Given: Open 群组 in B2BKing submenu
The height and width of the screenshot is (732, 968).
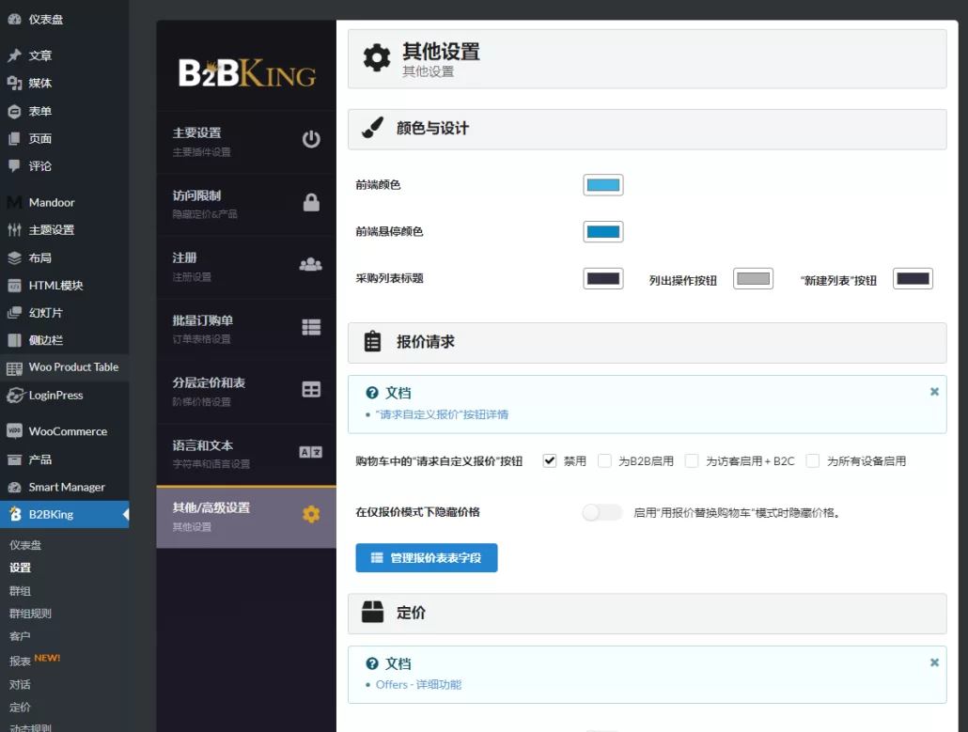Looking at the screenshot, I should click(21, 591).
